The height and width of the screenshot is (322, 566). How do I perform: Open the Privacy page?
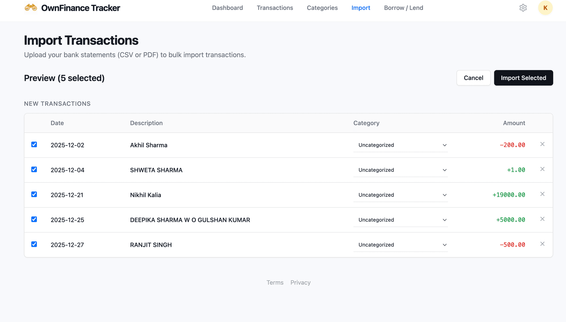(x=300, y=282)
